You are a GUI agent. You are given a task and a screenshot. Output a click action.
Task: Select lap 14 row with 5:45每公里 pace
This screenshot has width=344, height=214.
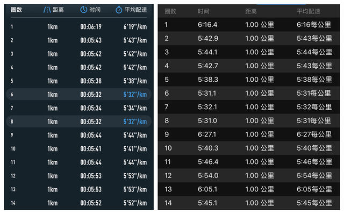(249, 203)
